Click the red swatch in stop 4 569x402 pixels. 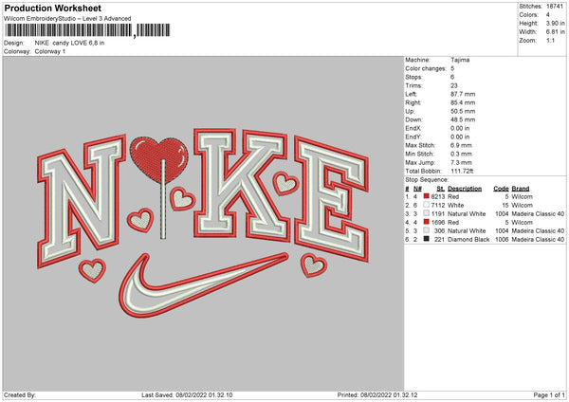point(427,222)
